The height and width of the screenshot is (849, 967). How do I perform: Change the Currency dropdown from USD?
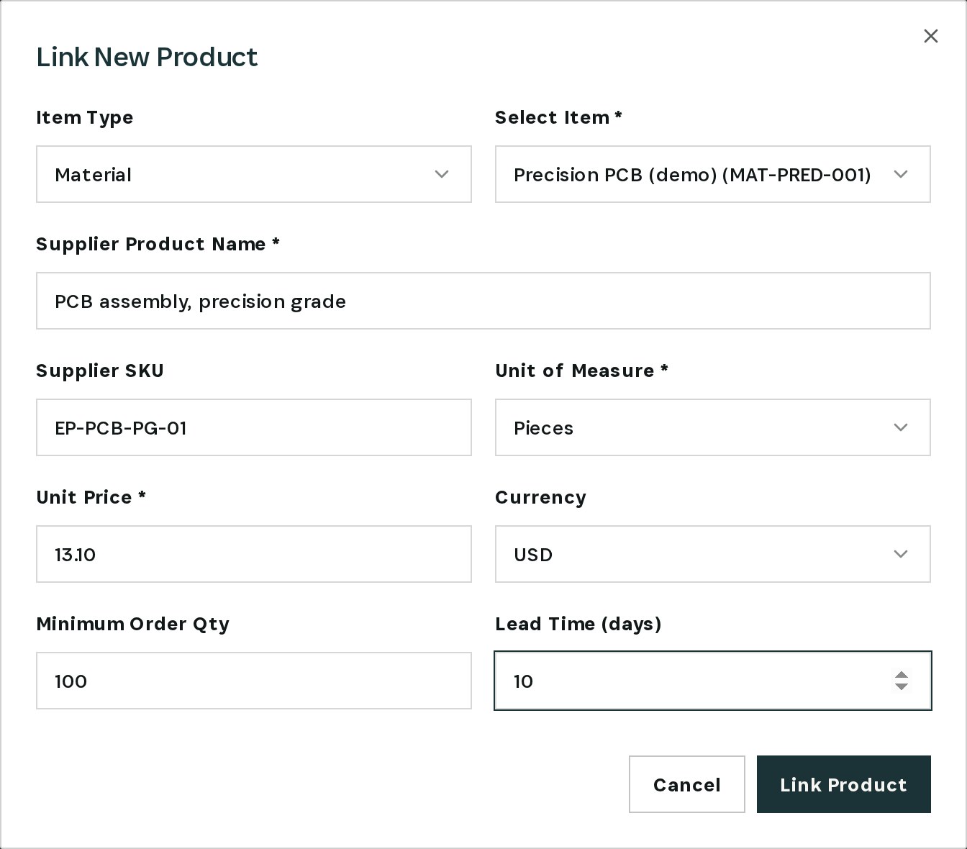[x=713, y=554]
